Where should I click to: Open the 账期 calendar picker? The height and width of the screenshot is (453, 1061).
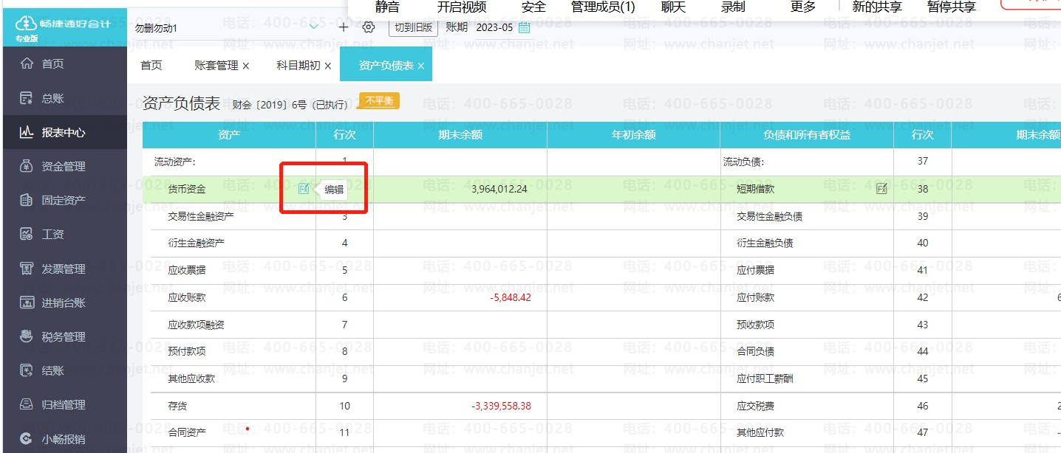[x=524, y=27]
